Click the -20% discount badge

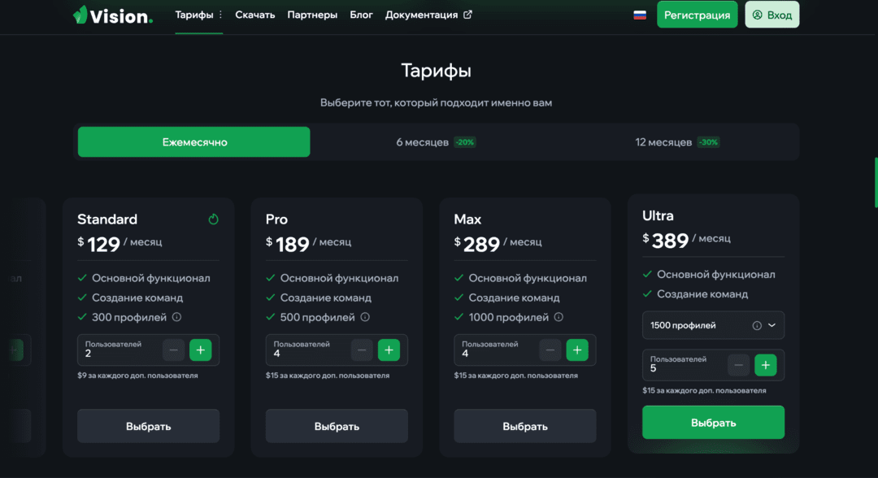point(464,142)
